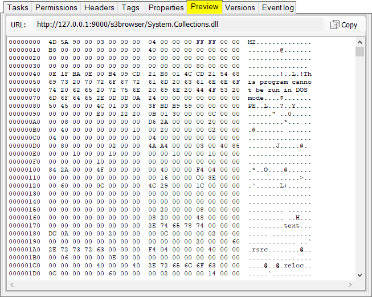Open the Properties tab
372x297 pixels.
pos(166,8)
